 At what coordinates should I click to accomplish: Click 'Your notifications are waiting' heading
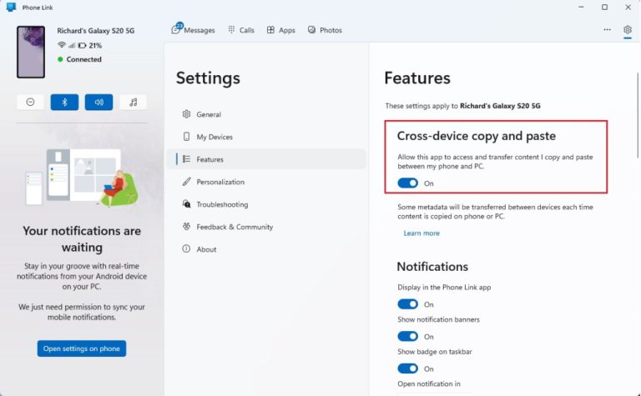coord(82,238)
